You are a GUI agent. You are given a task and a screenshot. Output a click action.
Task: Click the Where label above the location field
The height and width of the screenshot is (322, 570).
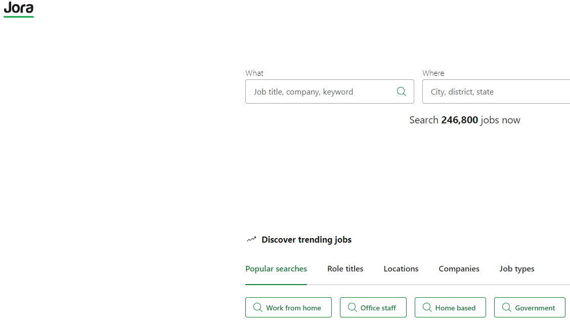[x=433, y=73]
